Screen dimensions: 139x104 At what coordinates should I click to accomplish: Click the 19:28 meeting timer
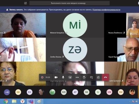point(48,77)
